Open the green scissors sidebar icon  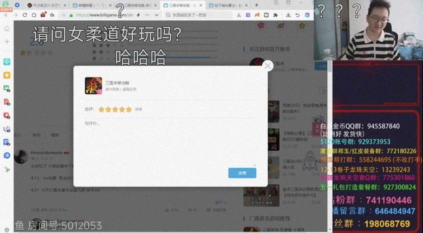pos(7,169)
